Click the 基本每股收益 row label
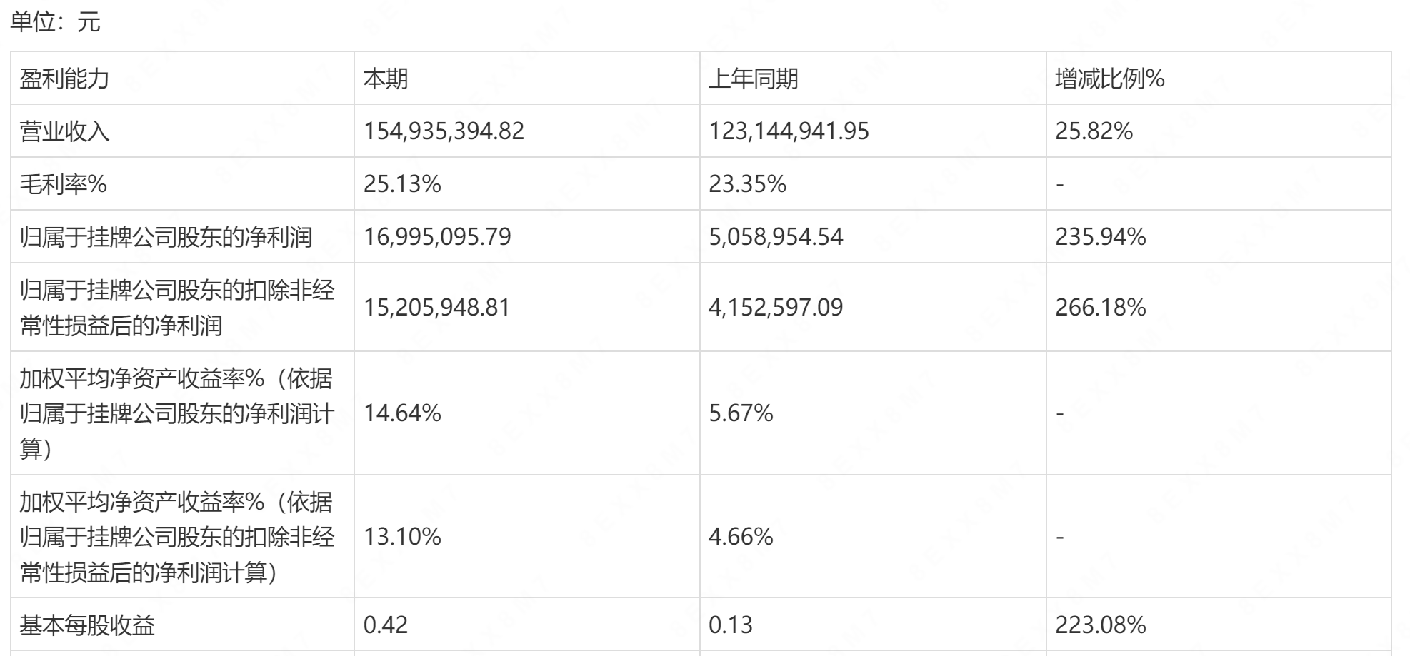 point(87,626)
